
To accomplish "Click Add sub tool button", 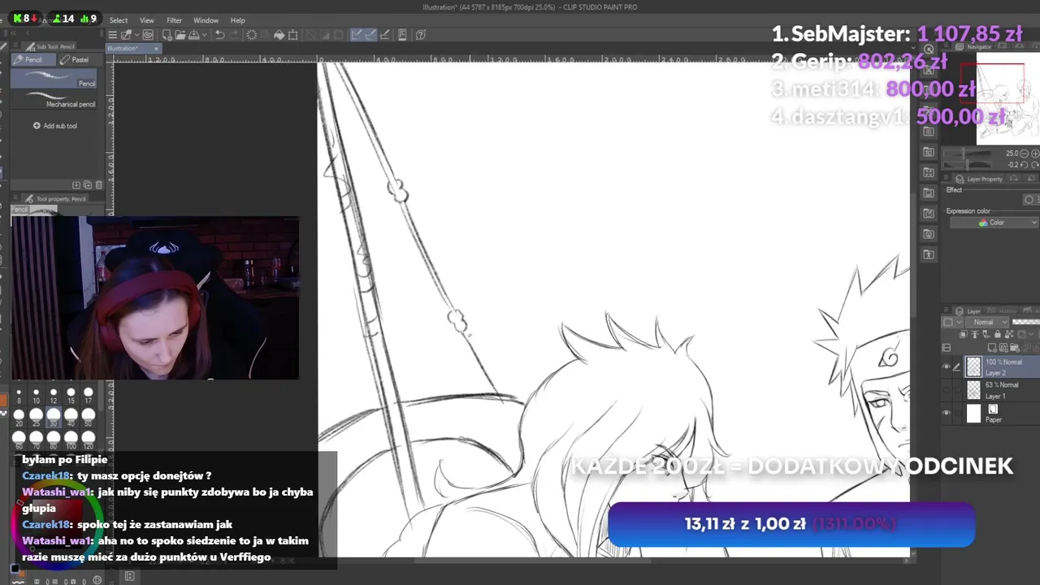I will click(x=55, y=126).
